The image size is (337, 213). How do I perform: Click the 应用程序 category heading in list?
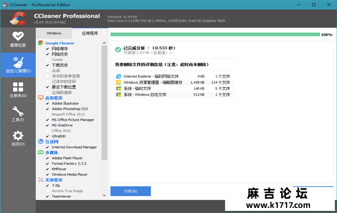pyautogui.click(x=54, y=98)
